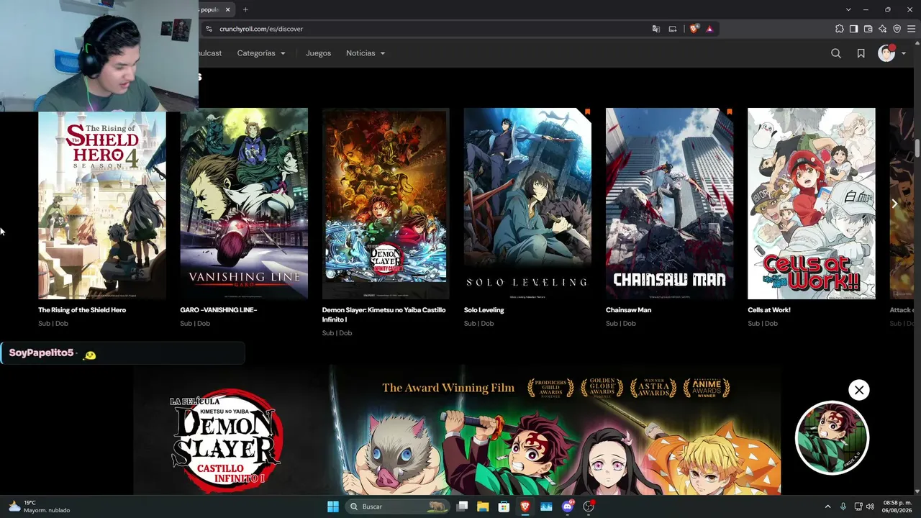The width and height of the screenshot is (921, 518).
Task: Open the browser extensions puzzle icon
Action: [839, 29]
